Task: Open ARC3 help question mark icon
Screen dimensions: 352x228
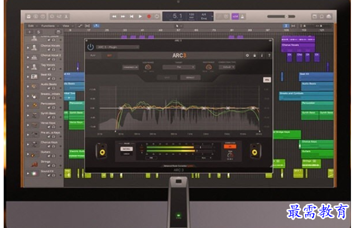Action: click(x=269, y=55)
